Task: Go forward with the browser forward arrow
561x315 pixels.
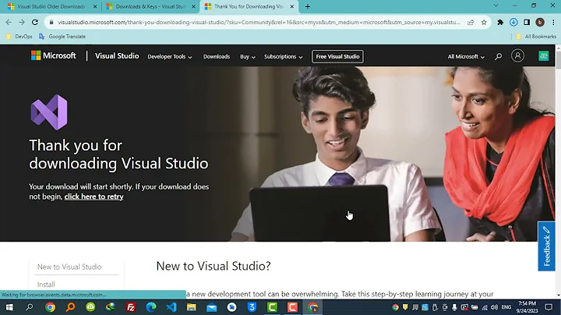Action: 22,22
